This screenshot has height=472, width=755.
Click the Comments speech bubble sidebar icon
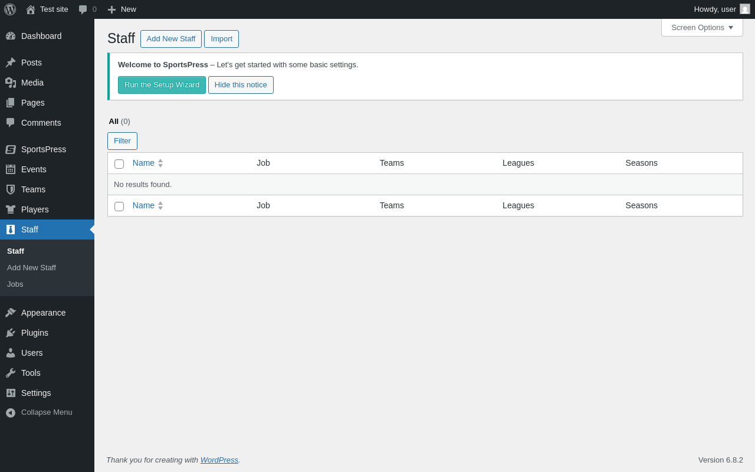[x=11, y=123]
